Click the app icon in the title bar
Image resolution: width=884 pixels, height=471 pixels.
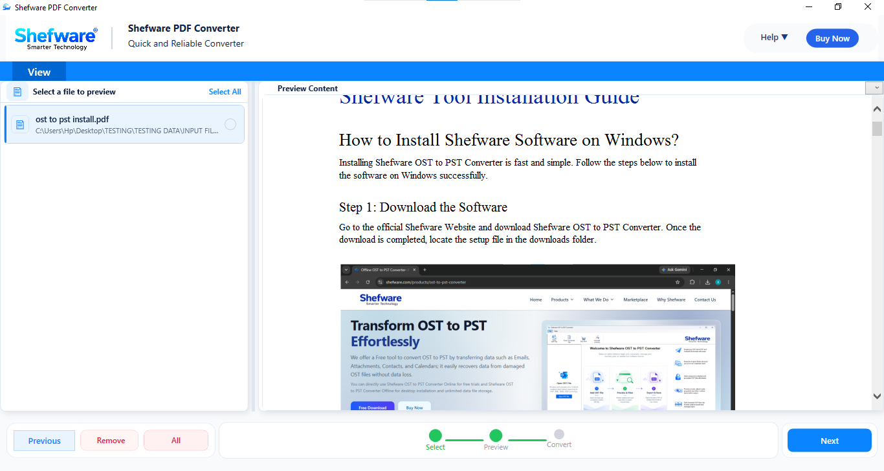click(x=6, y=7)
